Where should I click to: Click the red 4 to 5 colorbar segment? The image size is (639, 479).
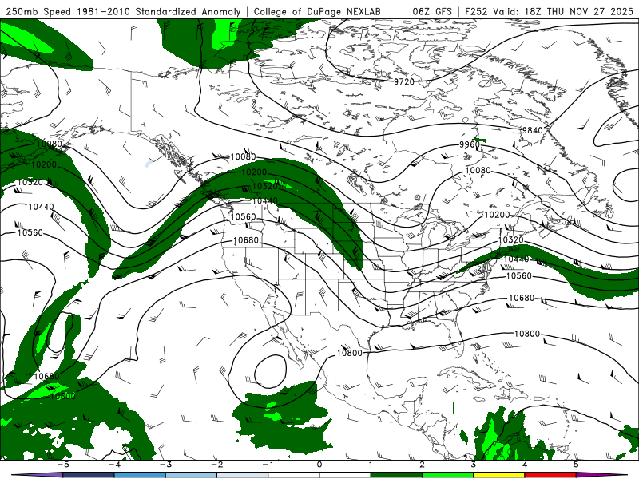point(550,475)
